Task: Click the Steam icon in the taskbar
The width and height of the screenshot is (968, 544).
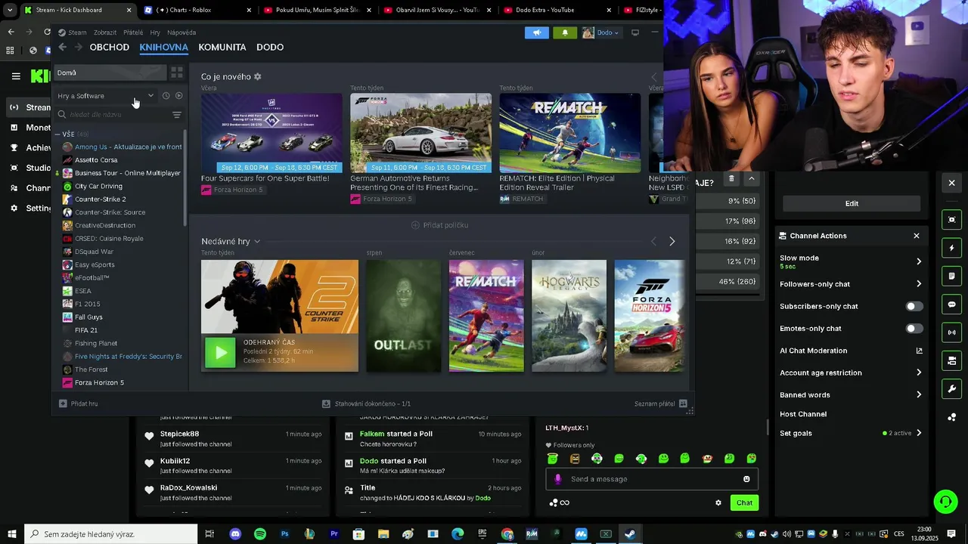Action: click(629, 534)
